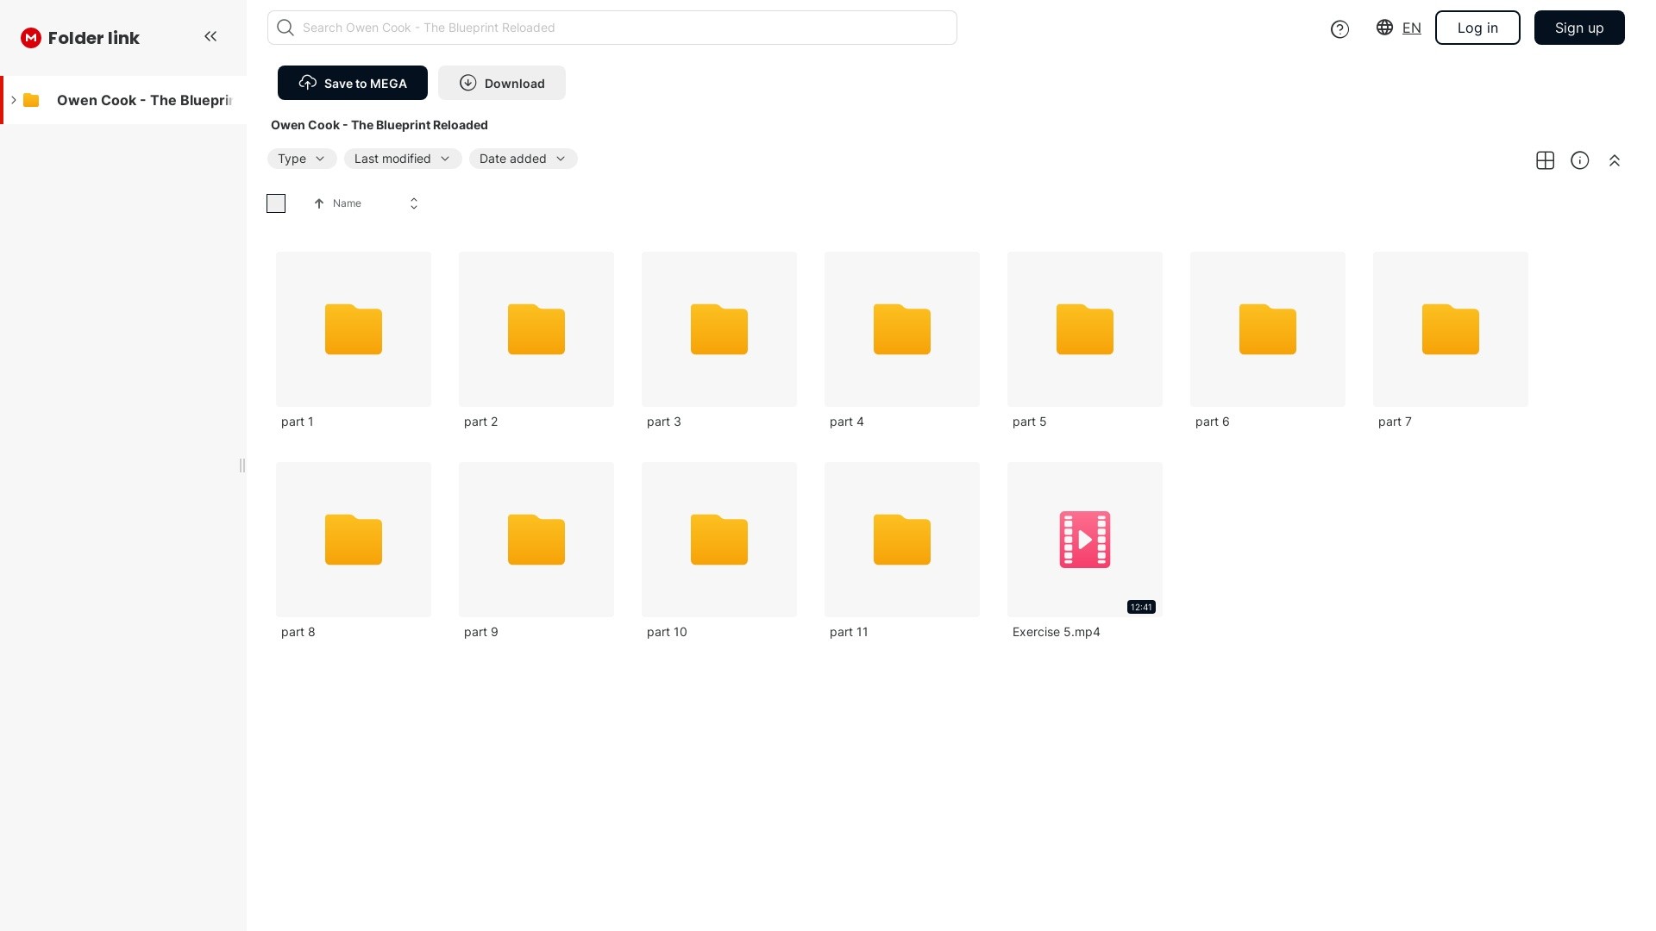Open the part 7 folder
This screenshot has width=1656, height=931.
click(1450, 329)
